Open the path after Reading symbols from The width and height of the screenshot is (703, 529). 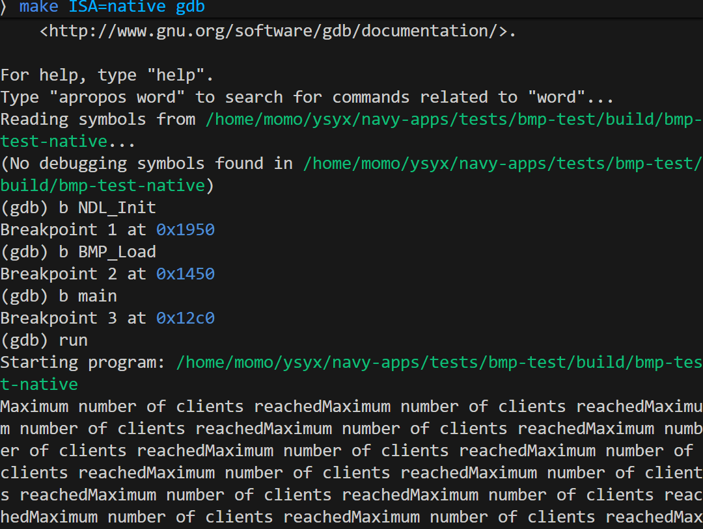click(453, 119)
